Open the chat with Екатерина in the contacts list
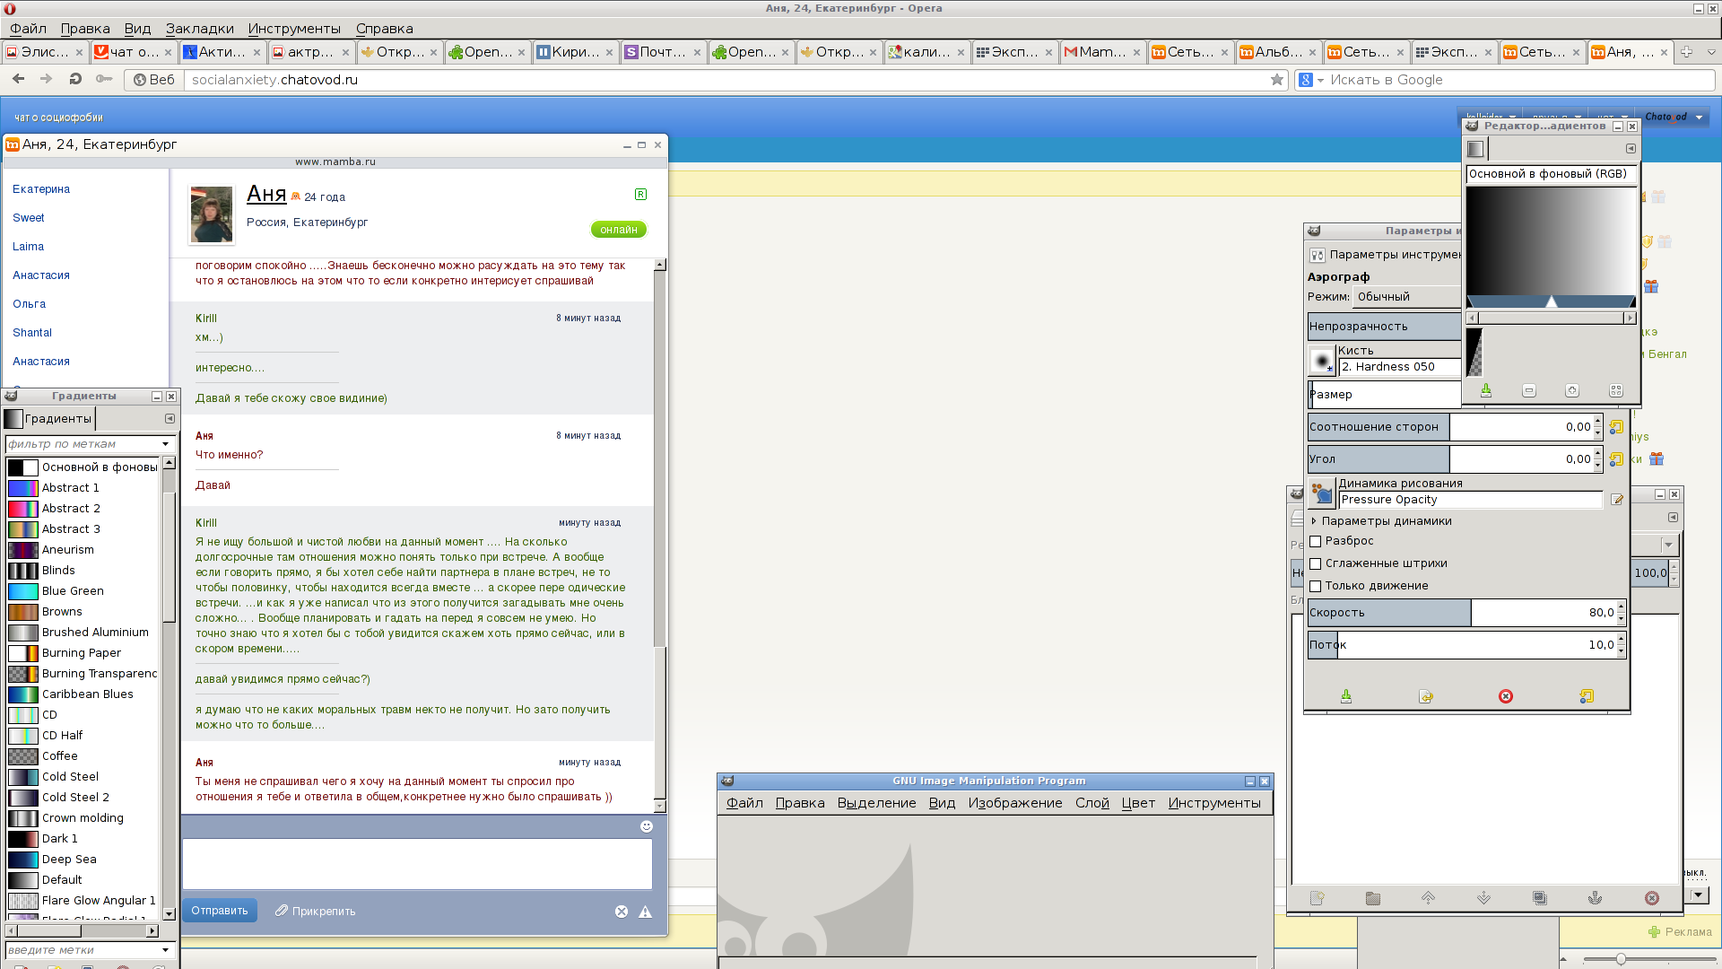Screen dimensions: 1722x969 (41, 189)
